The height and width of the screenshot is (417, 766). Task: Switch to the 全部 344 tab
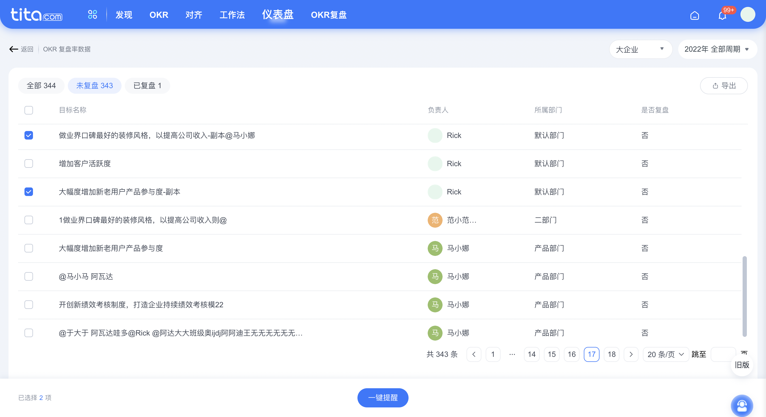coord(41,86)
